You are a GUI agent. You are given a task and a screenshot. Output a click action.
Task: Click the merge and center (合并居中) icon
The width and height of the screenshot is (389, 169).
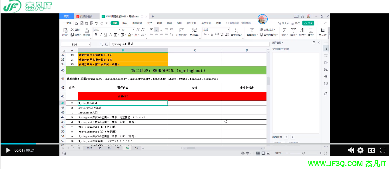pyautogui.click(x=181, y=30)
